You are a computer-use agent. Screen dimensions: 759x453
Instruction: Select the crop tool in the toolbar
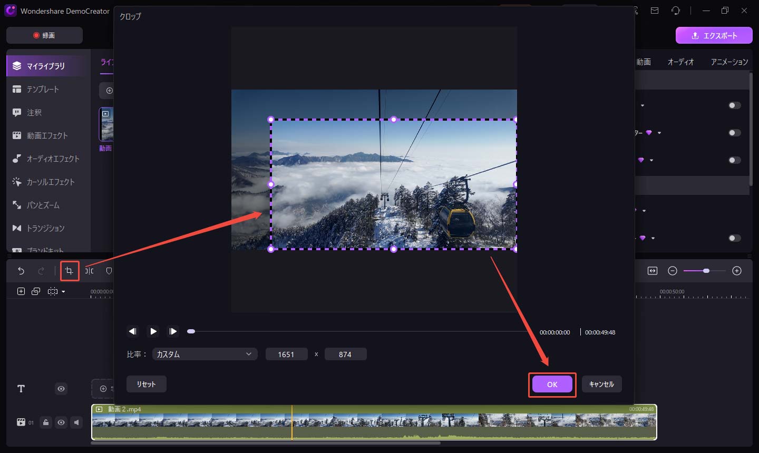pos(69,270)
